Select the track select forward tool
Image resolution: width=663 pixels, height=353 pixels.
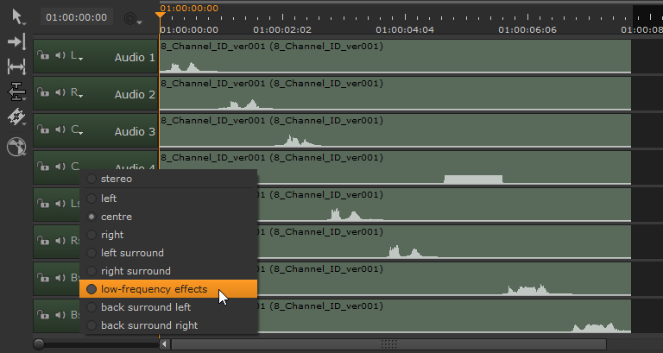(16, 41)
